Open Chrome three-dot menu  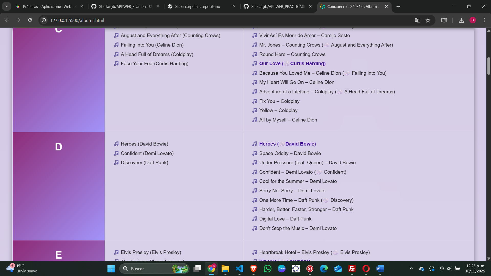[484, 20]
